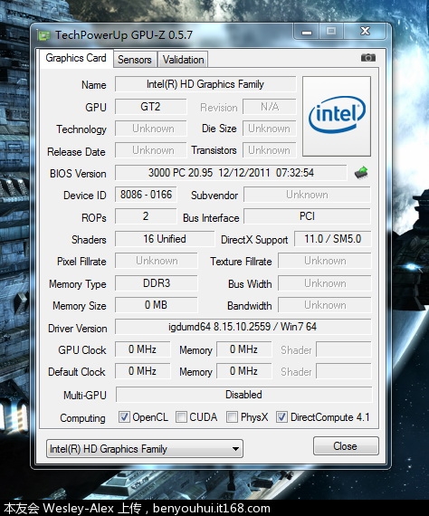
Task: Click the ROPs value 2
Action: (x=146, y=216)
